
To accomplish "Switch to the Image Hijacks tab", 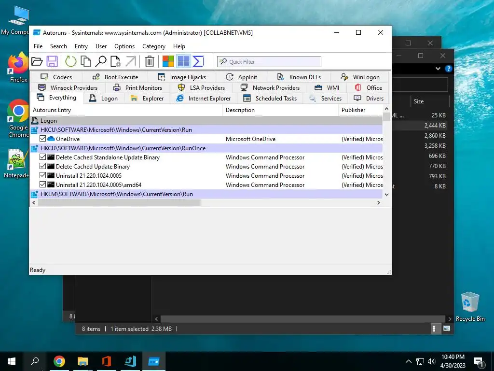I will (182, 77).
